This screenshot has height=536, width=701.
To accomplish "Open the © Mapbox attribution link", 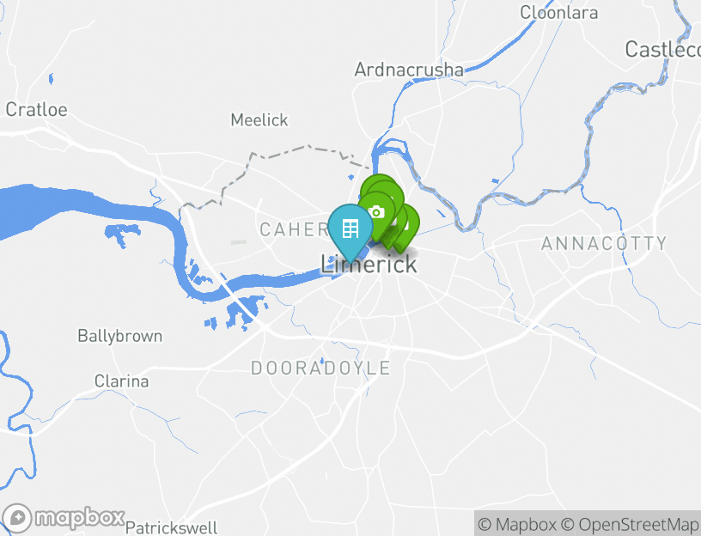I will tap(517, 524).
